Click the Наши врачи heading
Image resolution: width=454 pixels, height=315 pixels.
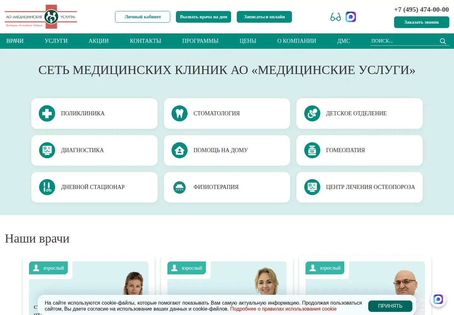[x=37, y=238]
